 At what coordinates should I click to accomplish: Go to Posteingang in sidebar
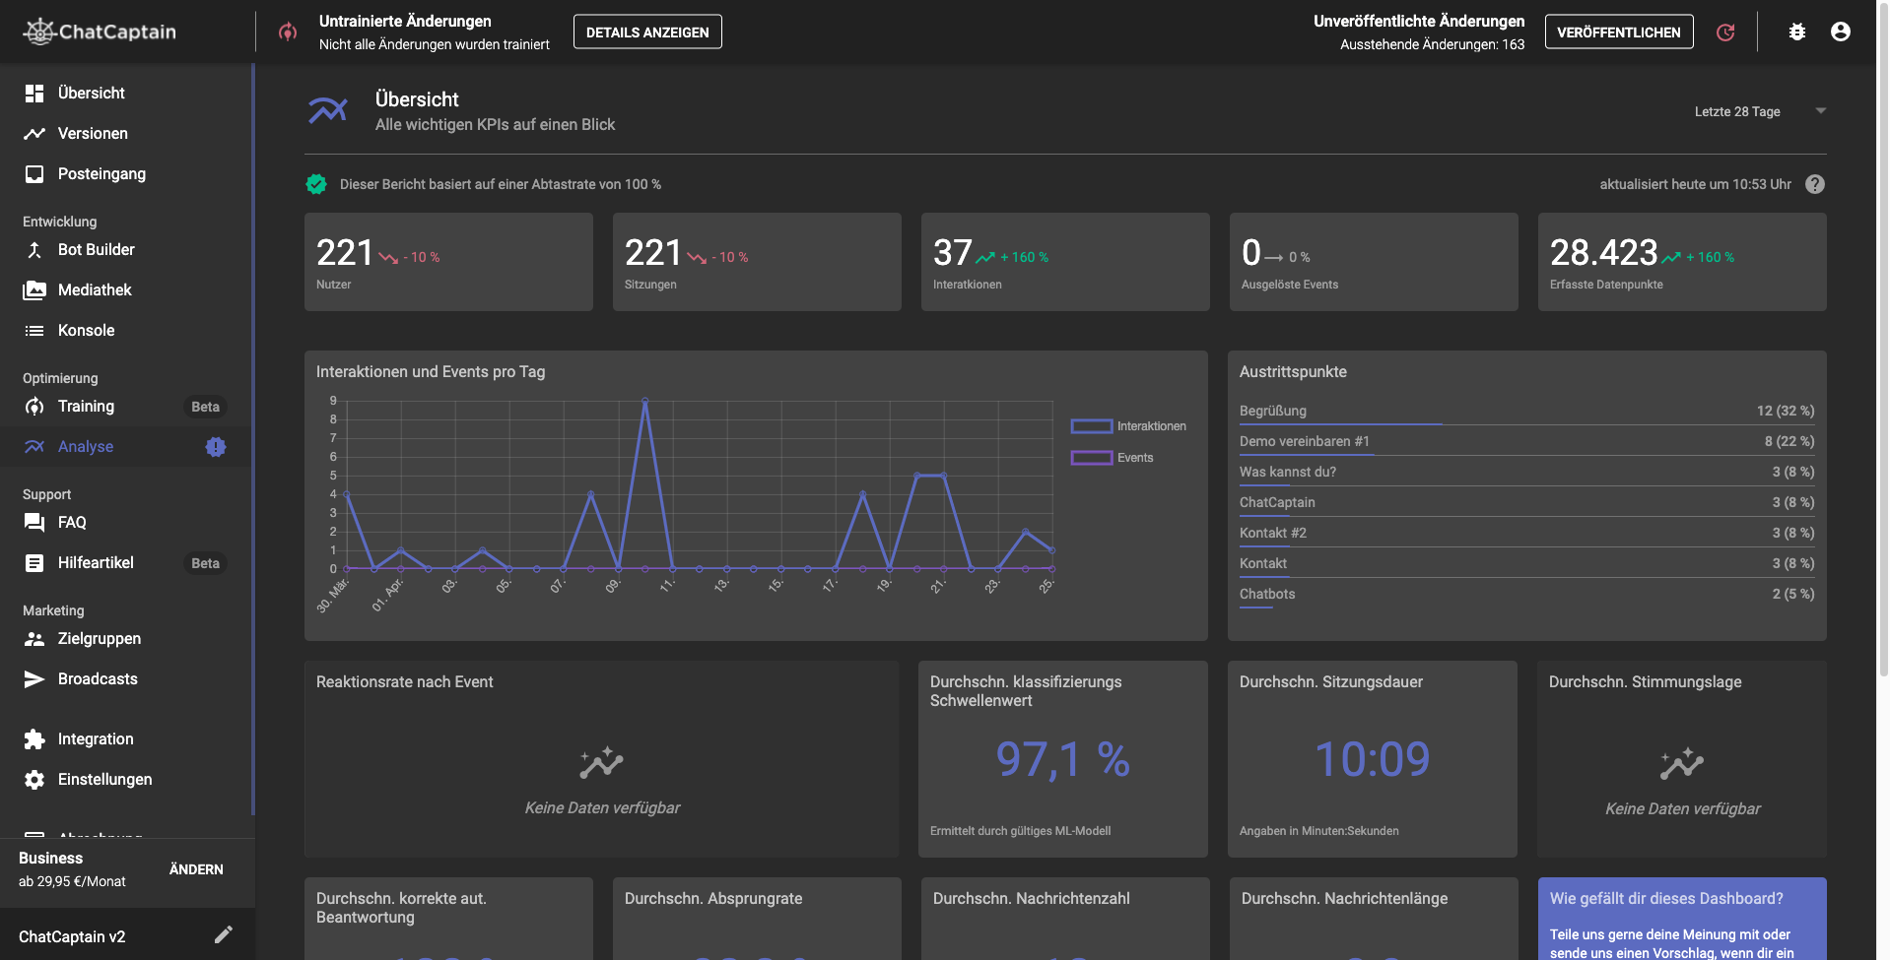(101, 174)
